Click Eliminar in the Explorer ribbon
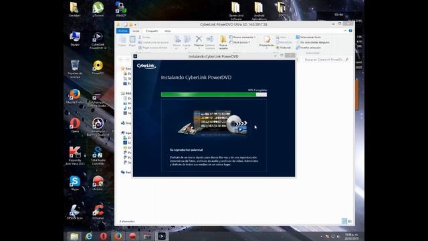This screenshot has height=241, width=428. (199, 42)
